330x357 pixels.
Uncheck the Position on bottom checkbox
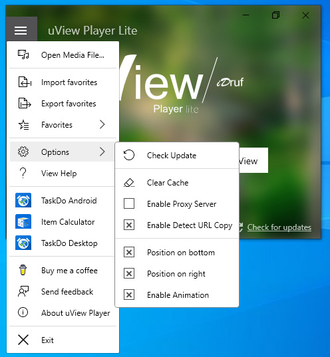coord(129,252)
